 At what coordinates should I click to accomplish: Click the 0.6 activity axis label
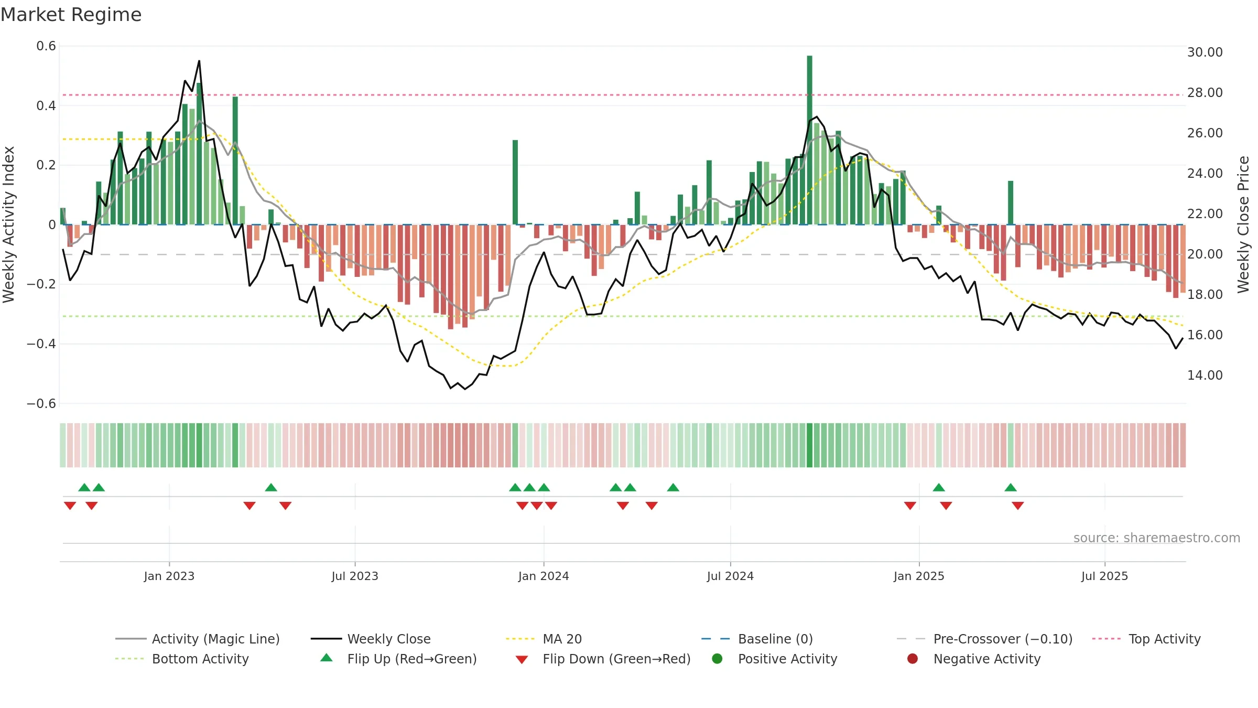46,46
